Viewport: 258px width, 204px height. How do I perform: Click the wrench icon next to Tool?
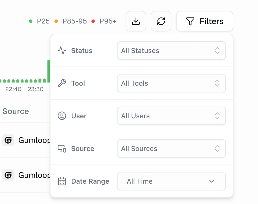[x=62, y=83]
